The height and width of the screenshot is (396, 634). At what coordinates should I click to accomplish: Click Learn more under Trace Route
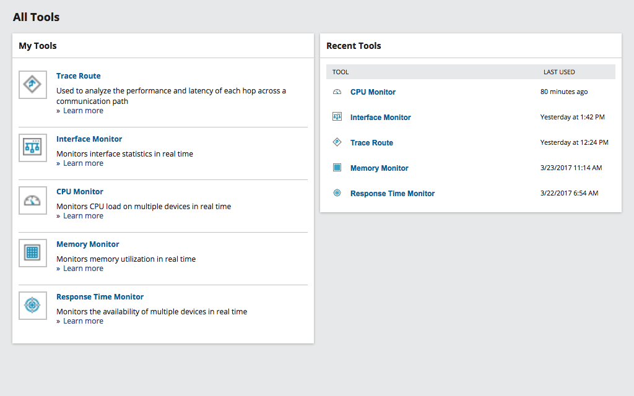pyautogui.click(x=83, y=110)
